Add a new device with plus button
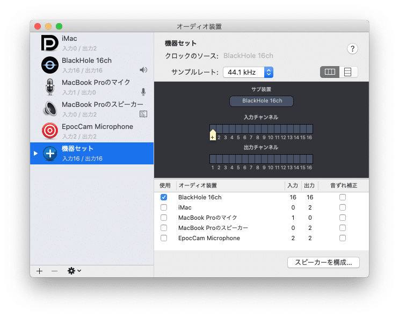Screen dimensions: 399x317 coord(39,271)
